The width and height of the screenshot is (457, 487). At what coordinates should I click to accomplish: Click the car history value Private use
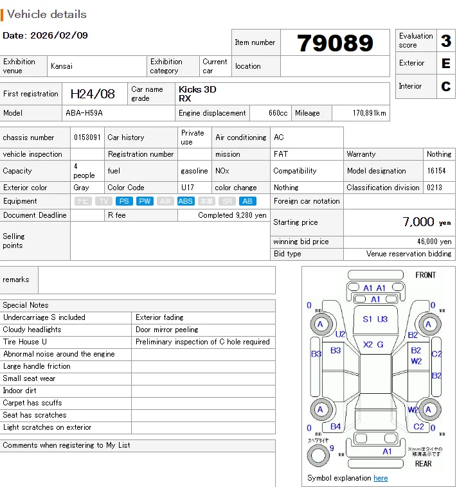point(193,137)
